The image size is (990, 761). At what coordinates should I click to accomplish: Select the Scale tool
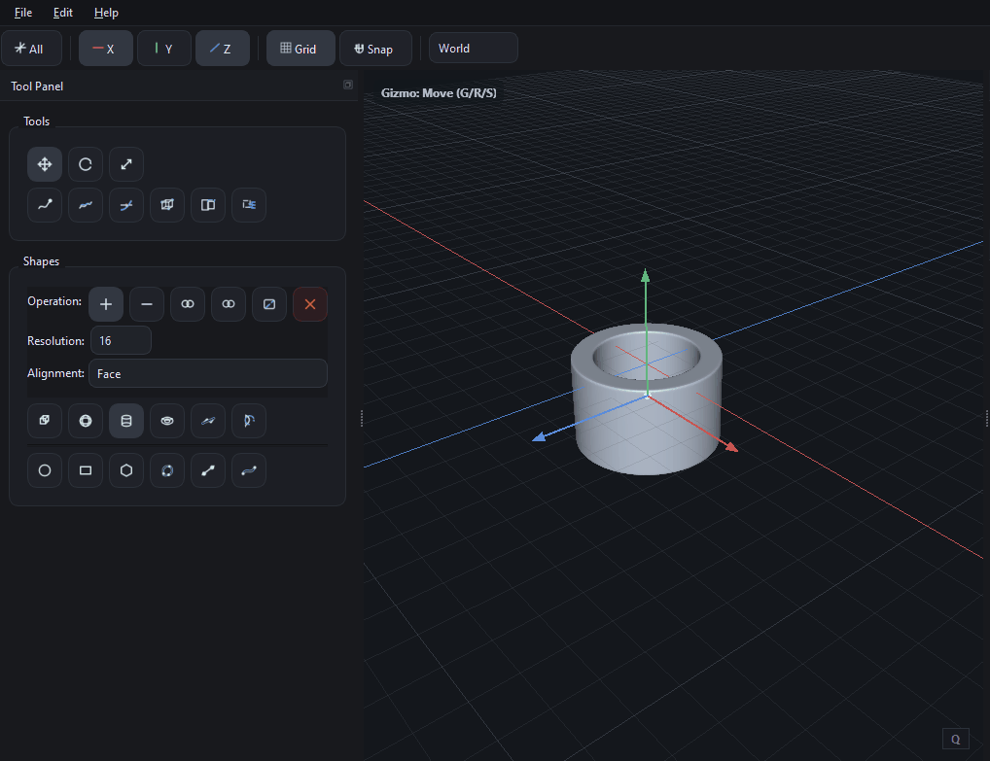pos(125,164)
